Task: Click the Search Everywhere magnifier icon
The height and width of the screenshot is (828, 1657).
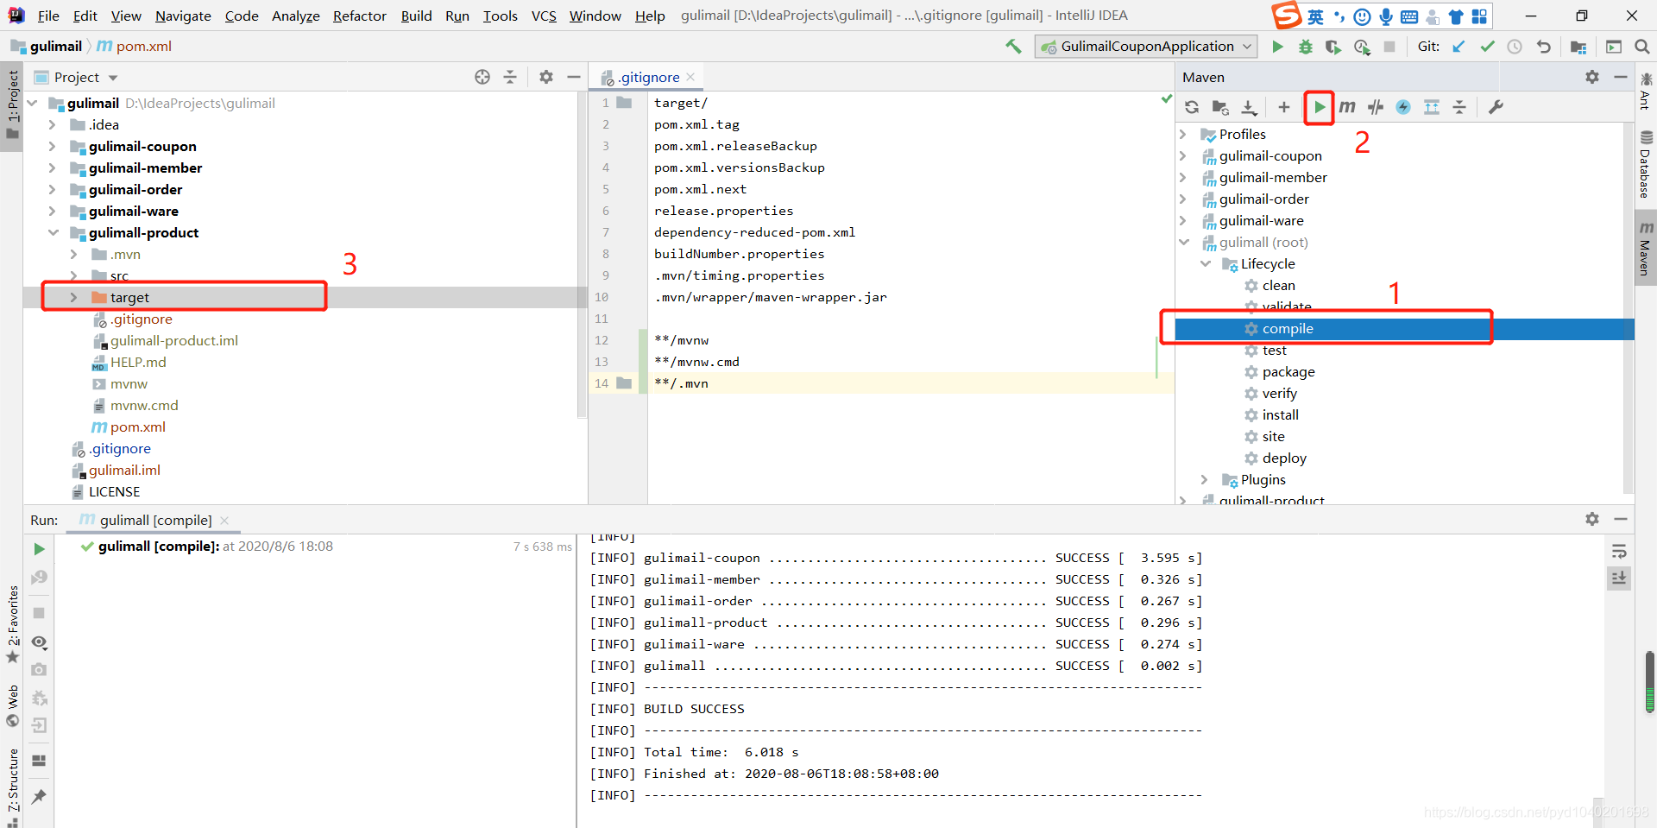Action: (x=1641, y=47)
